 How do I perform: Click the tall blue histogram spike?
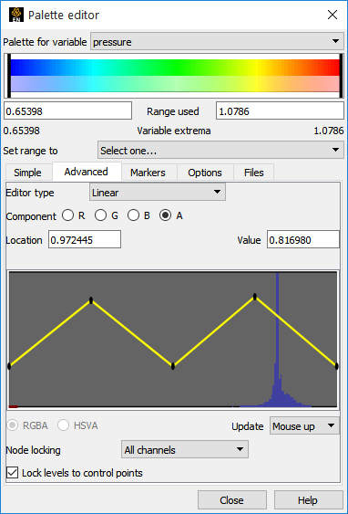[x=277, y=340]
